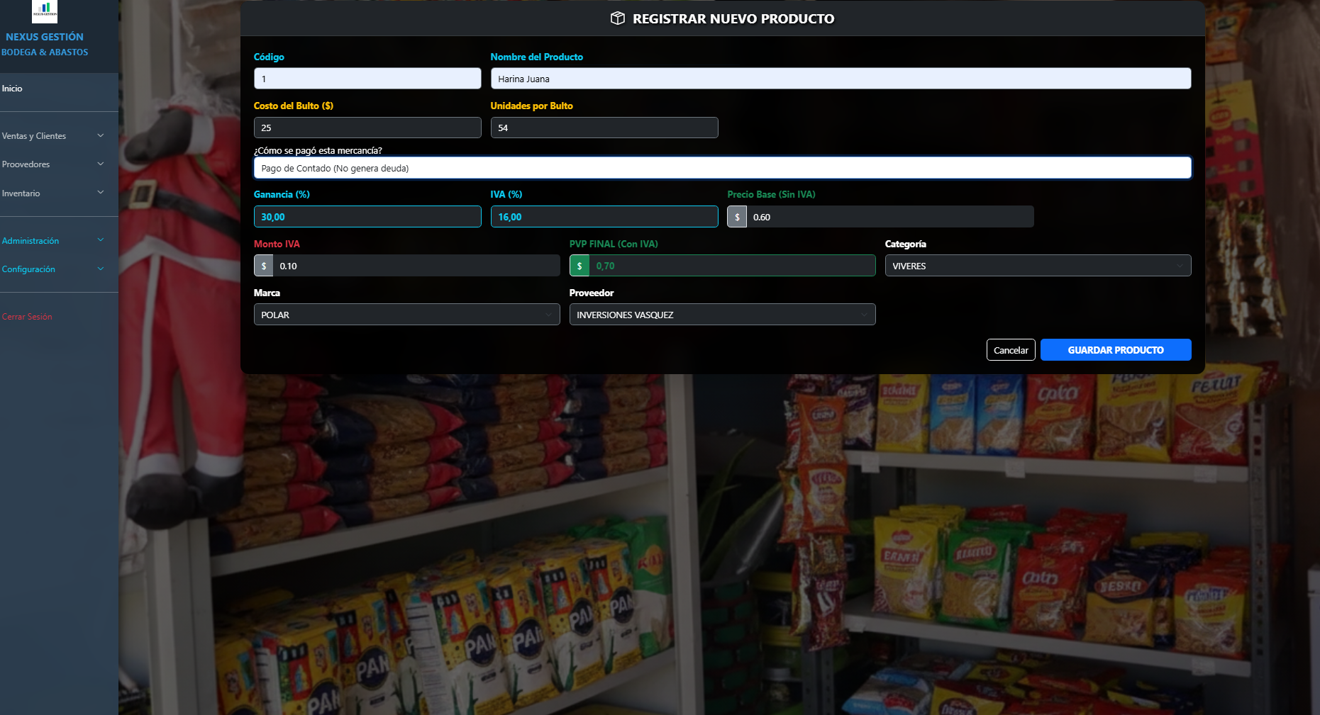Click Cerrar Sesión in the sidebar
Image resolution: width=1320 pixels, height=715 pixels.
point(27,317)
